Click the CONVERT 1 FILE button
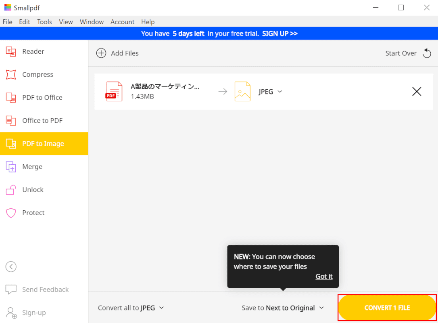 click(387, 308)
